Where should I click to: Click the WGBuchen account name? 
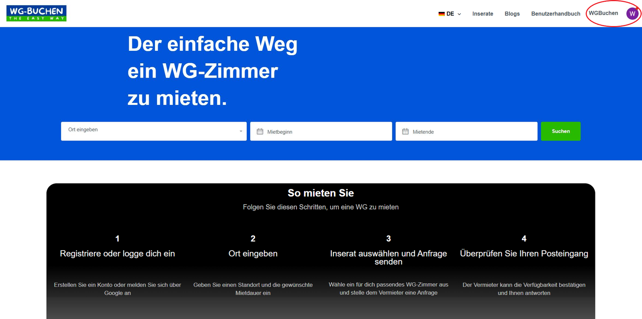click(603, 13)
